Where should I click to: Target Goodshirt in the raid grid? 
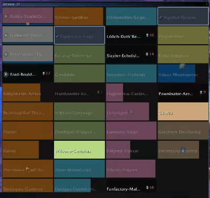click(79, 74)
